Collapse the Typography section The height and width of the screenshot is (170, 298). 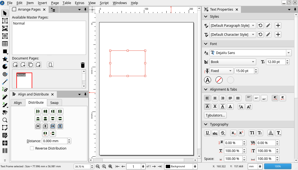pyautogui.click(x=206, y=124)
